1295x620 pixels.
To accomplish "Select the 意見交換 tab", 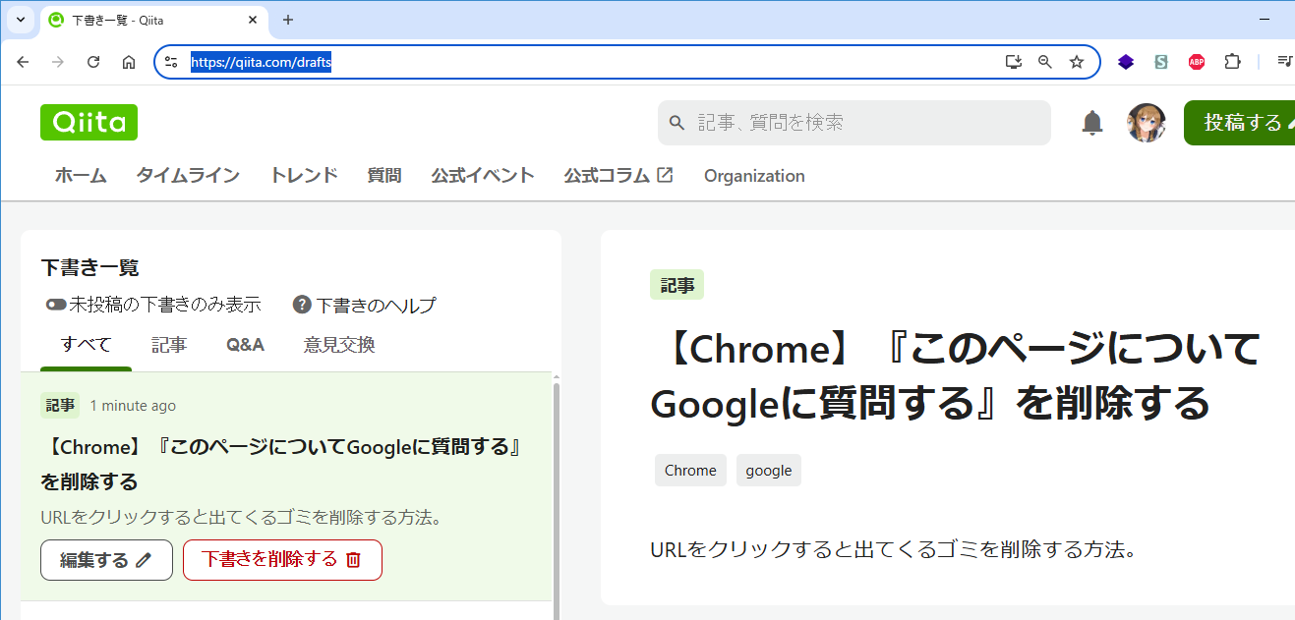I will pyautogui.click(x=339, y=345).
